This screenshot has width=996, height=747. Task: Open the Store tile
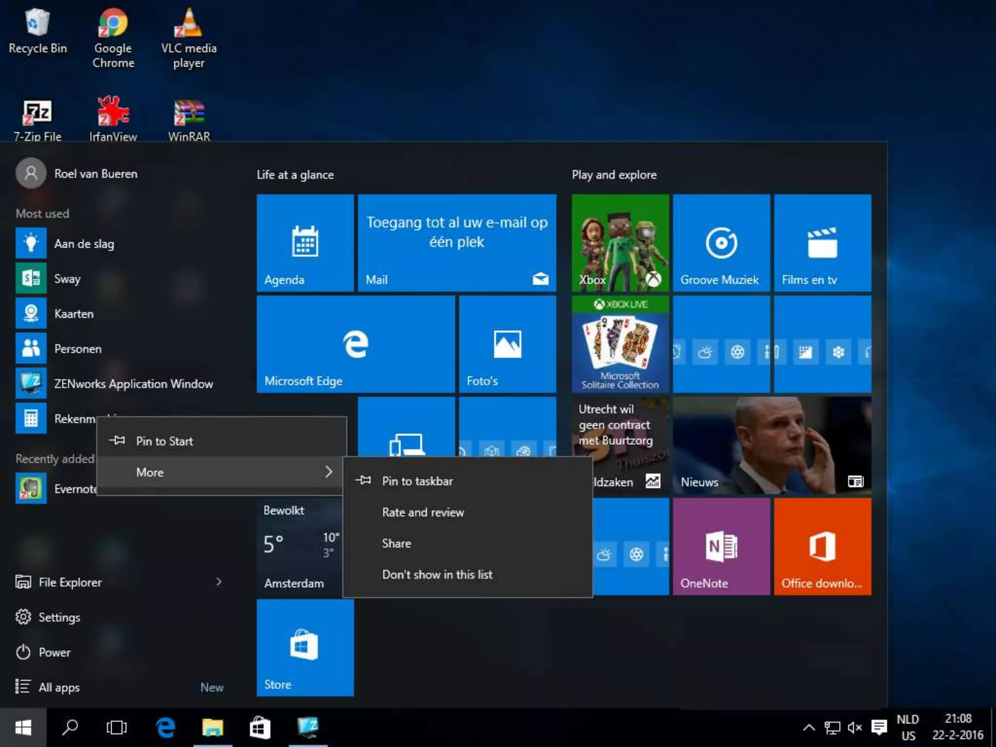pyautogui.click(x=305, y=647)
